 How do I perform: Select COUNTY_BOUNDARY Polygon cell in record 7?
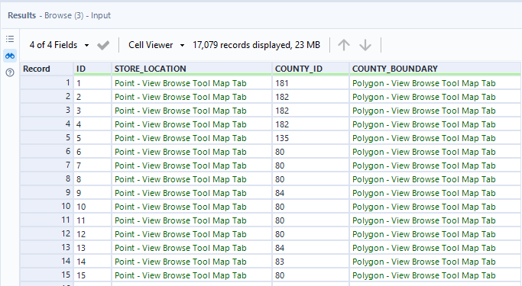pos(435,165)
